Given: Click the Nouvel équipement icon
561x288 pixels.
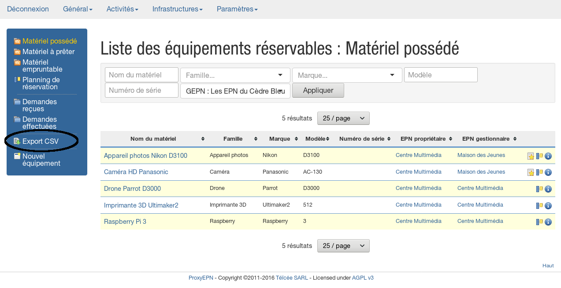Looking at the screenshot, I should 17,157.
